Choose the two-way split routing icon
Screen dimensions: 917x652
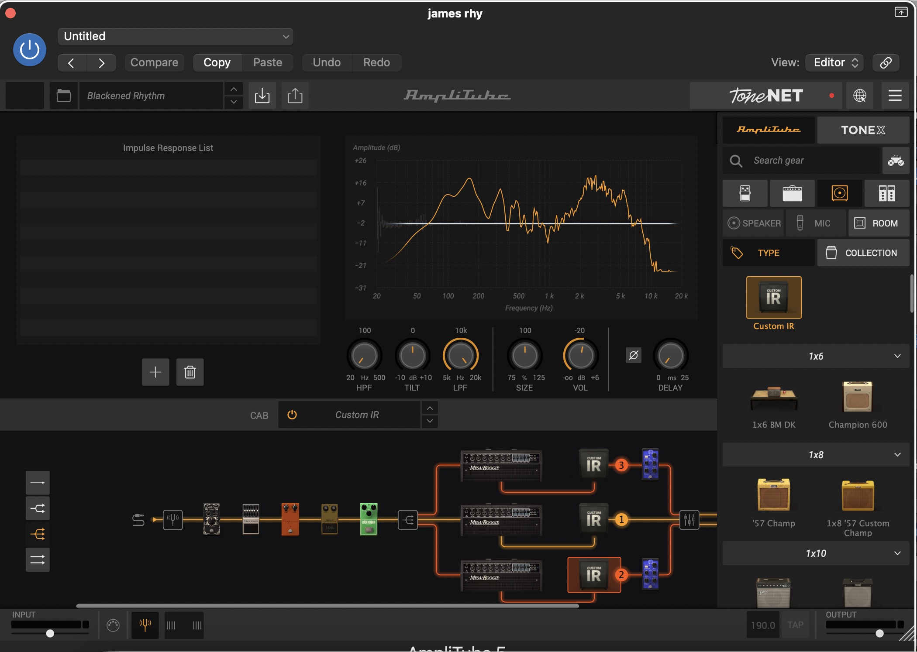(x=38, y=508)
